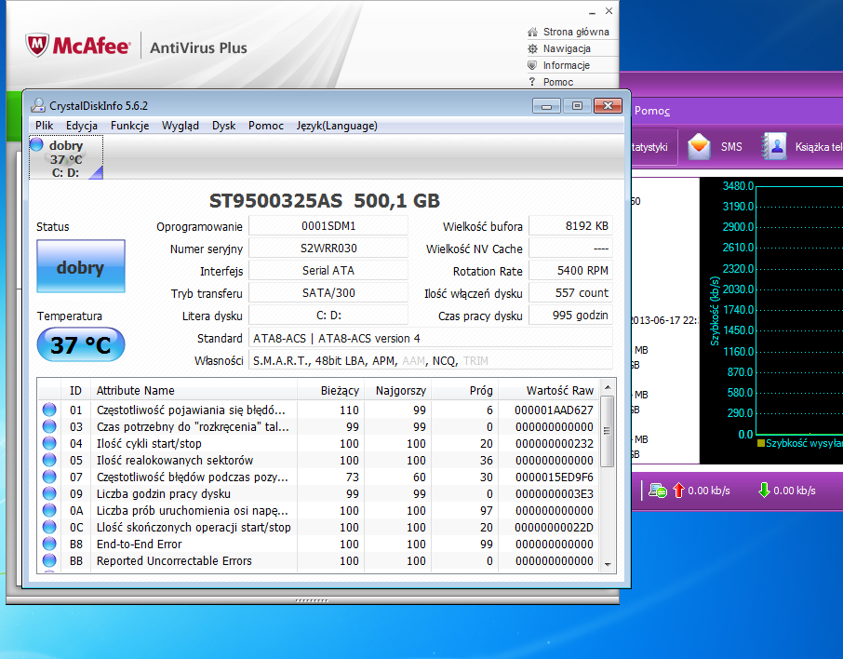843x659 pixels.
Task: Click the status orb for attribute 07
Action: click(x=49, y=477)
